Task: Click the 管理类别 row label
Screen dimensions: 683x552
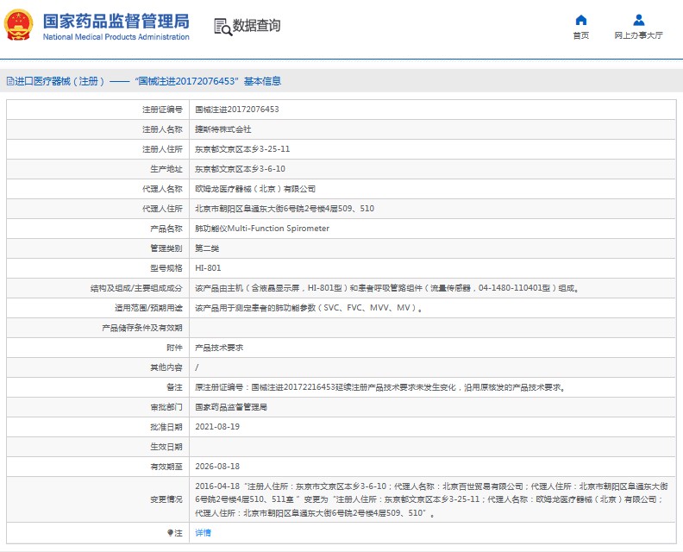Action: coord(166,248)
